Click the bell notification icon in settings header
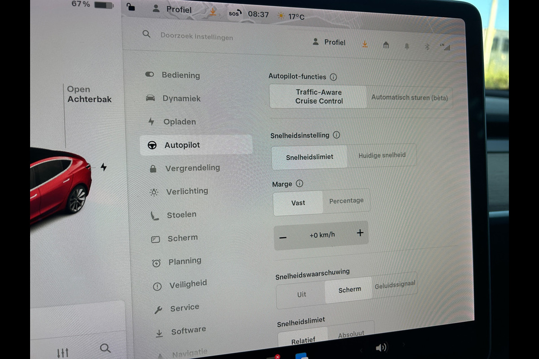This screenshot has height=359, width=539. [407, 46]
